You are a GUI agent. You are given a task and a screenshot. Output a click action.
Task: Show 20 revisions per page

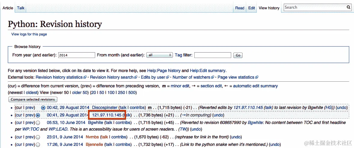point(93,92)
